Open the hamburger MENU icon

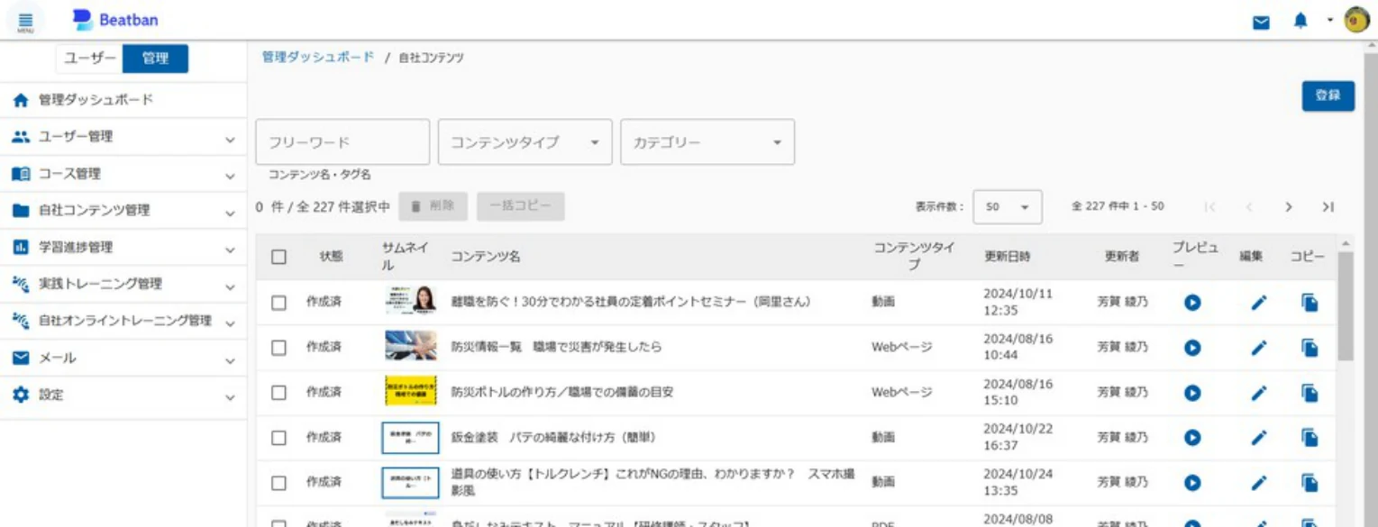[25, 20]
